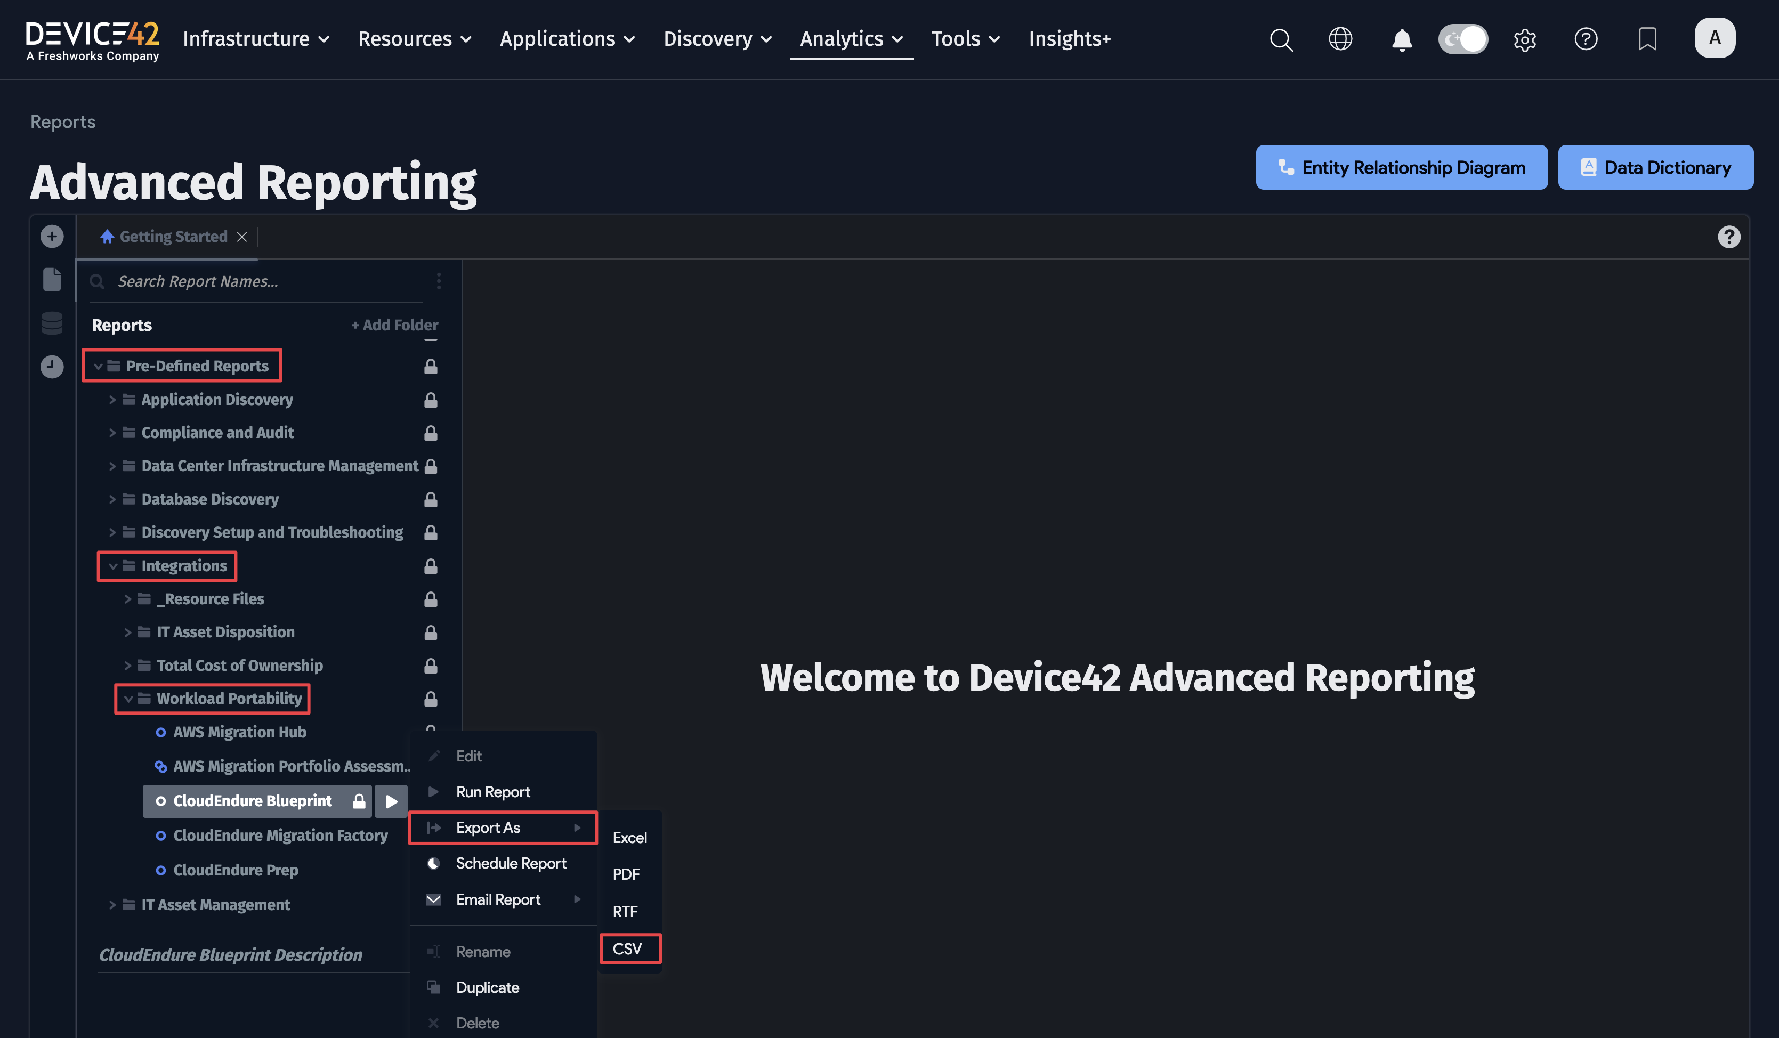Click the globe language icon
Screen dimensions: 1779x1038
(1340, 39)
